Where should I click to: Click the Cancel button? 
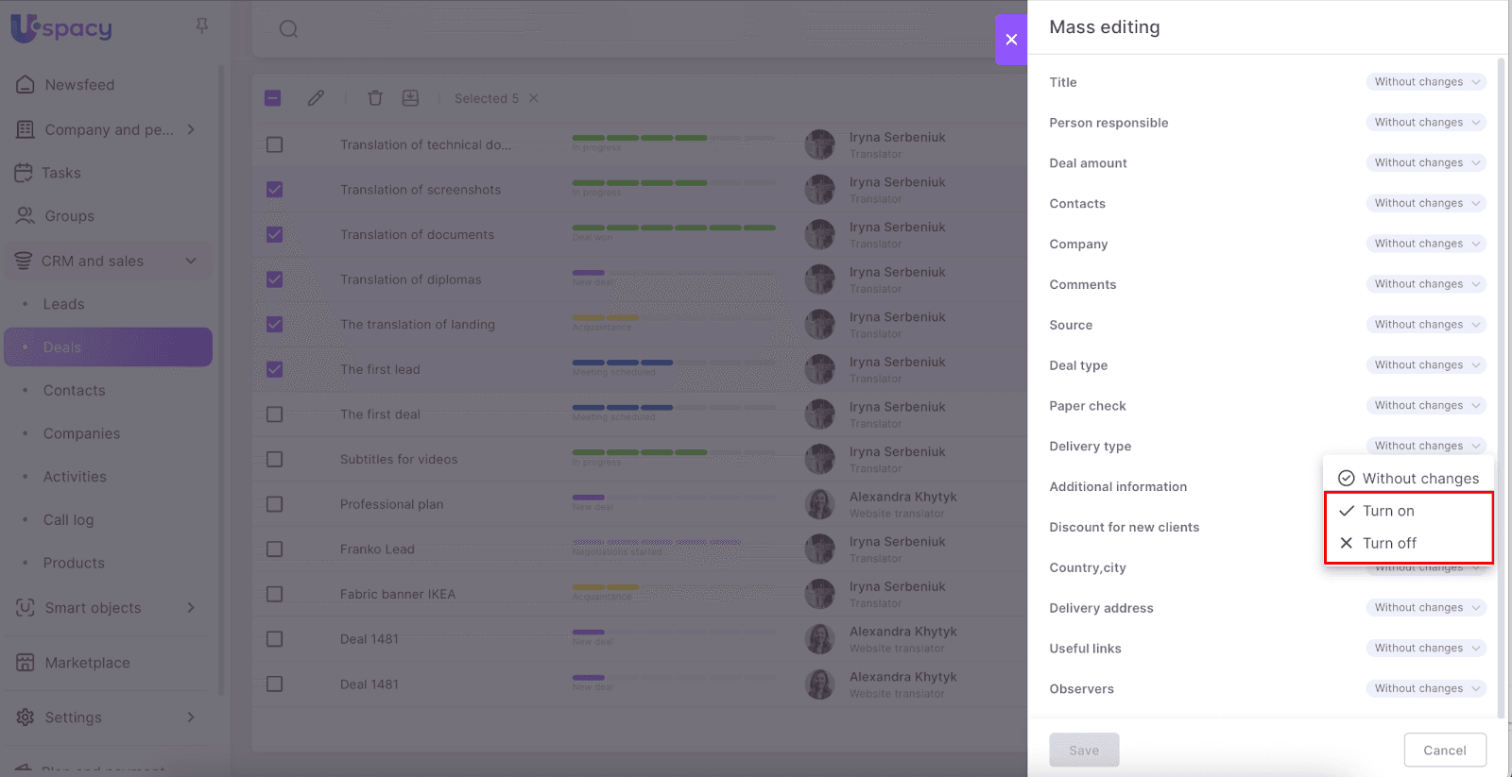pos(1444,751)
